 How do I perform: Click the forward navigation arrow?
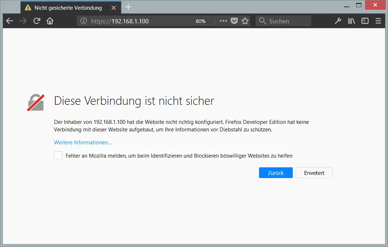(23, 21)
